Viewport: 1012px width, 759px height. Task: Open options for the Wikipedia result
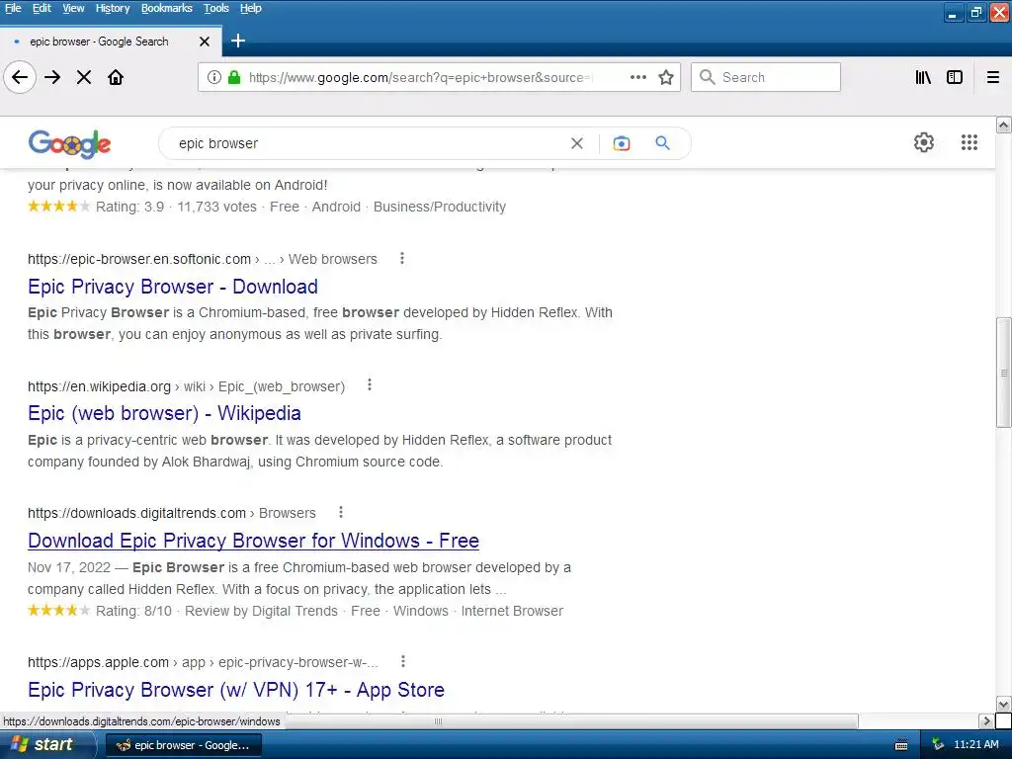370,385
